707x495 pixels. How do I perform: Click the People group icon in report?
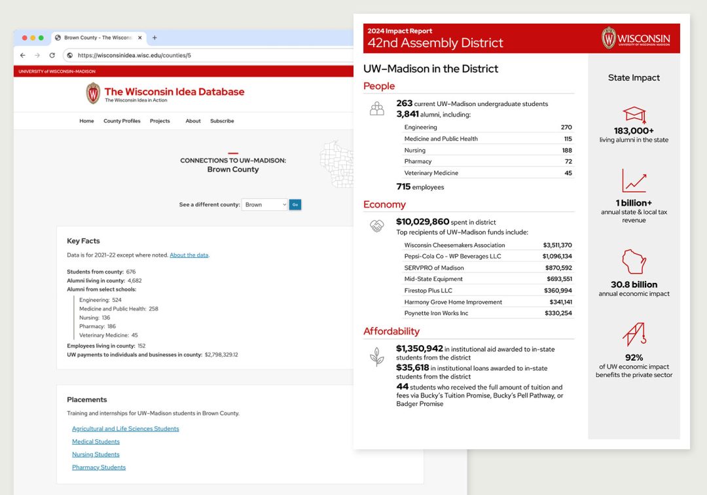[377, 109]
